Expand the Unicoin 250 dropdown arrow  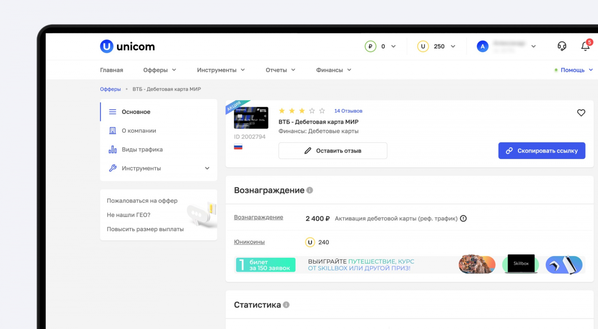(x=453, y=46)
